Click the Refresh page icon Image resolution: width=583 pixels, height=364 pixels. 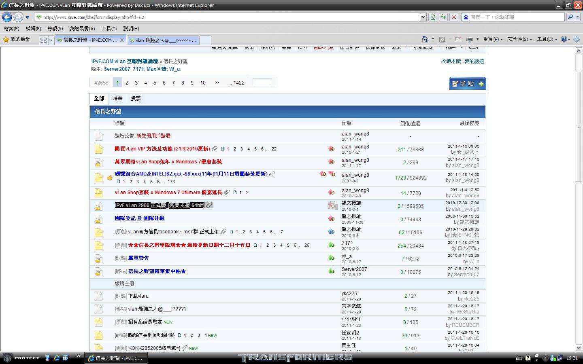click(443, 17)
